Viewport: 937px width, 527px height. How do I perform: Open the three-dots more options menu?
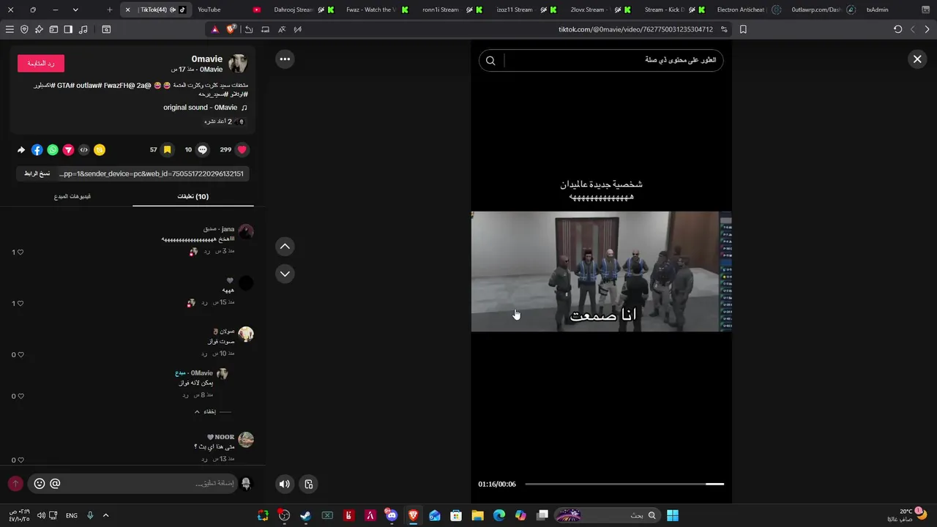pyautogui.click(x=285, y=59)
